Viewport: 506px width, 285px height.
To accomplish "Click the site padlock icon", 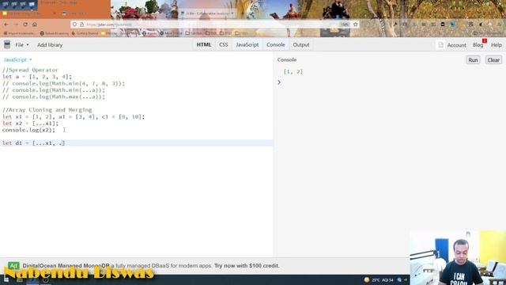I will tap(81, 25).
